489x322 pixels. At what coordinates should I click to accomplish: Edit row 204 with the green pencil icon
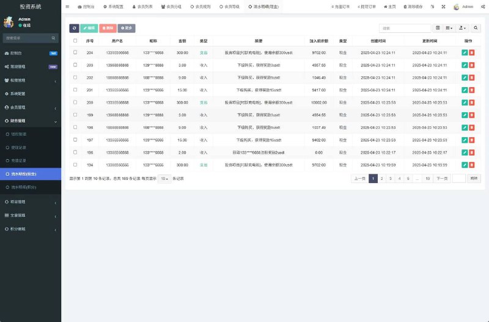tap(465, 52)
